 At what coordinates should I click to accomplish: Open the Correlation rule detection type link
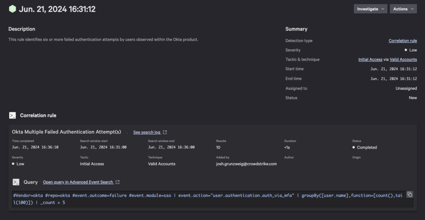click(403, 41)
